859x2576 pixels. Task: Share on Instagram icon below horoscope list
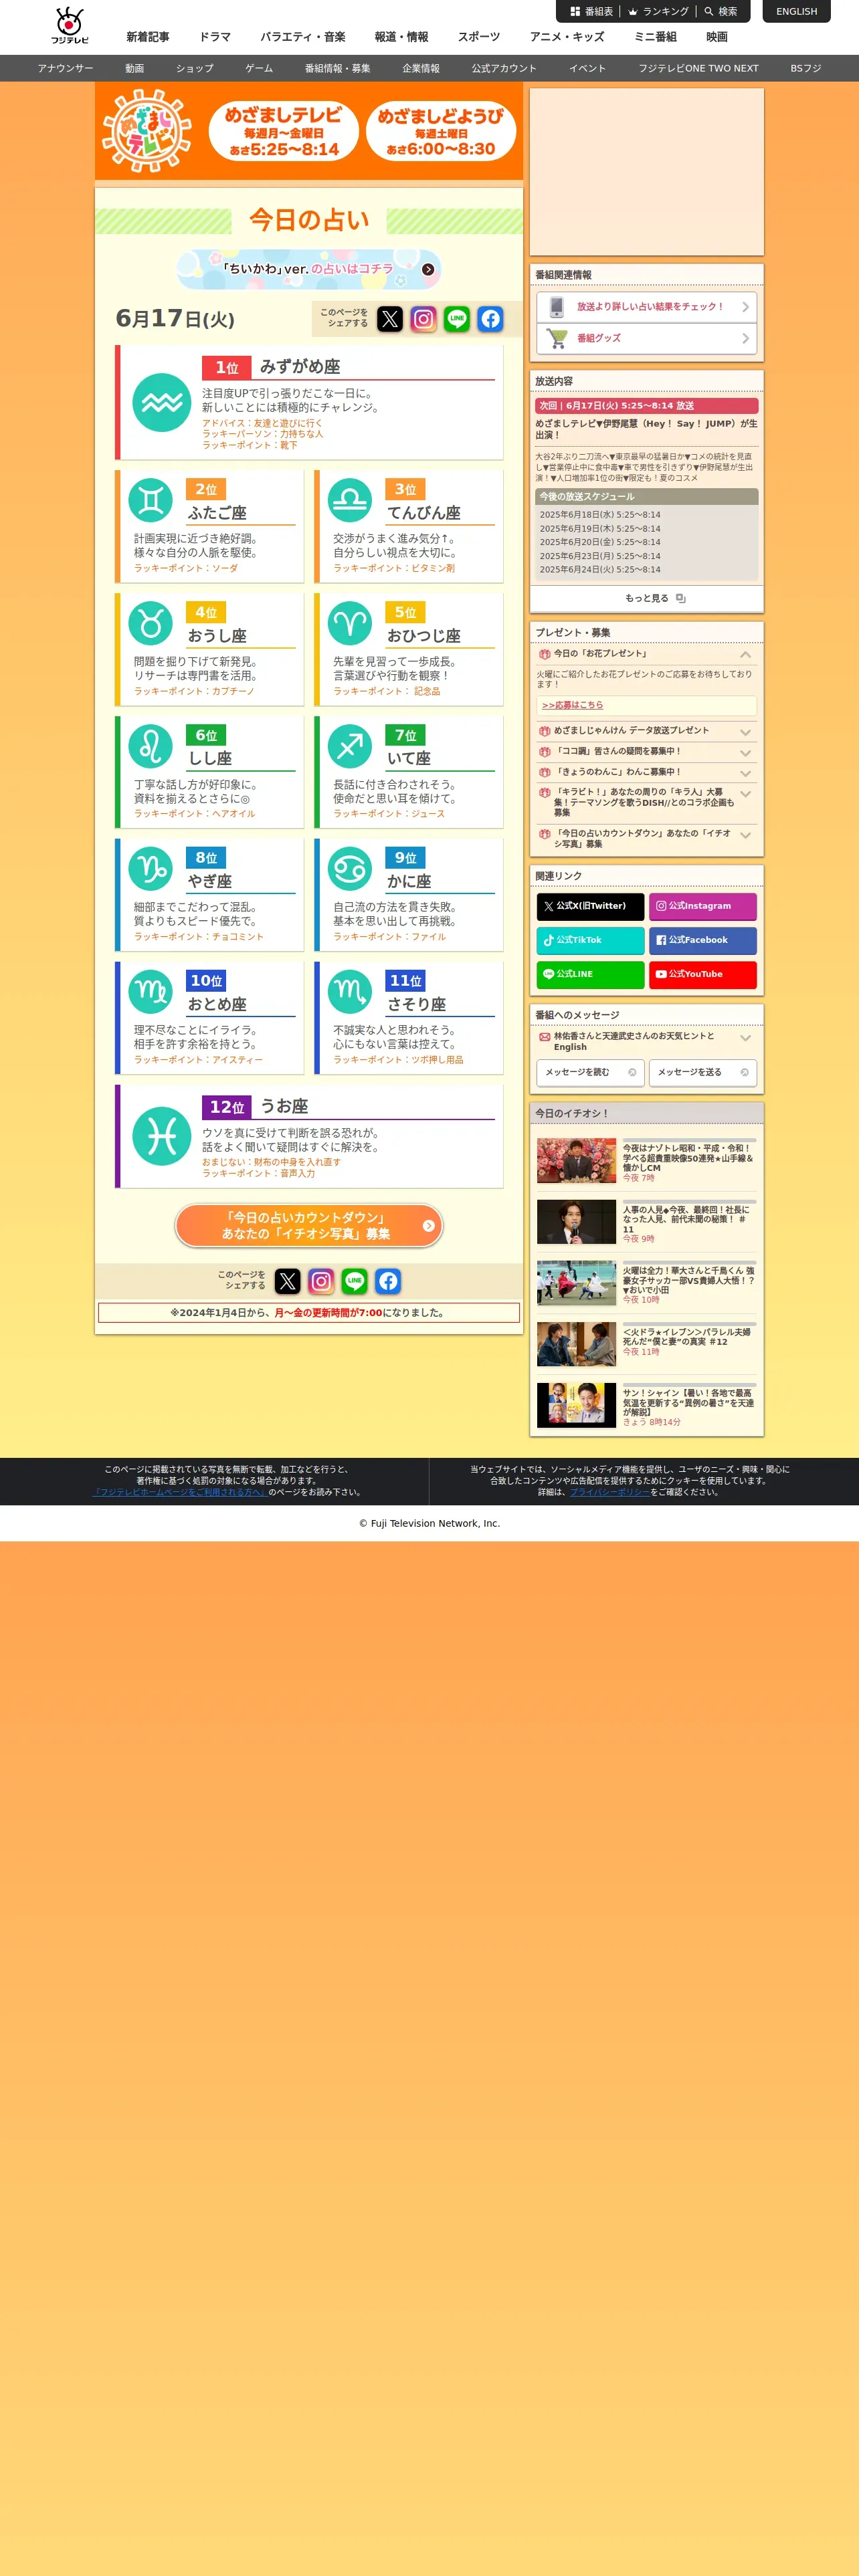(x=321, y=1281)
